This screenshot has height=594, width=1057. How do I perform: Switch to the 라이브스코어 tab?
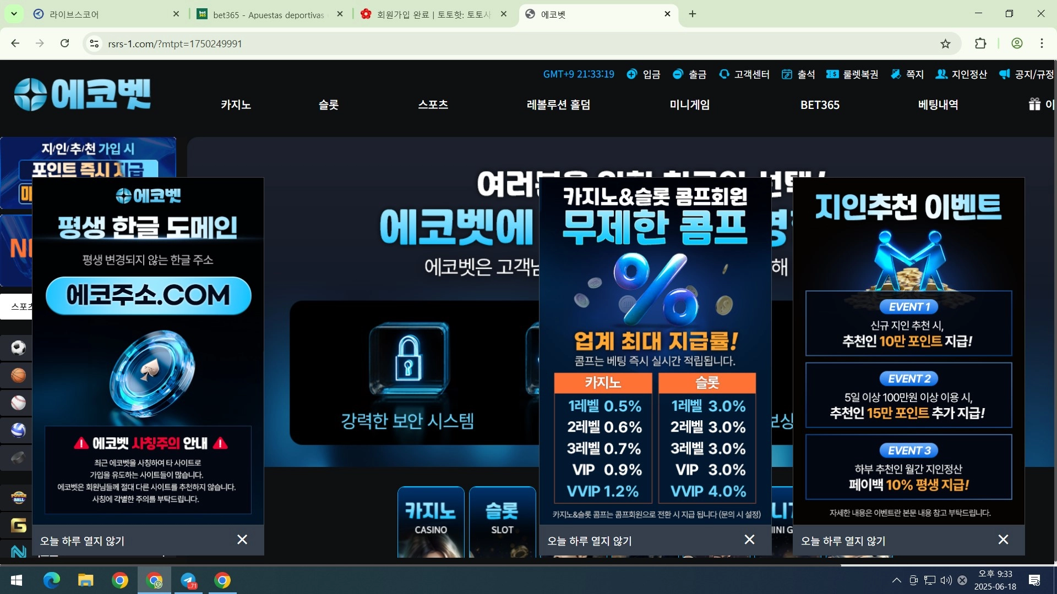pyautogui.click(x=105, y=14)
